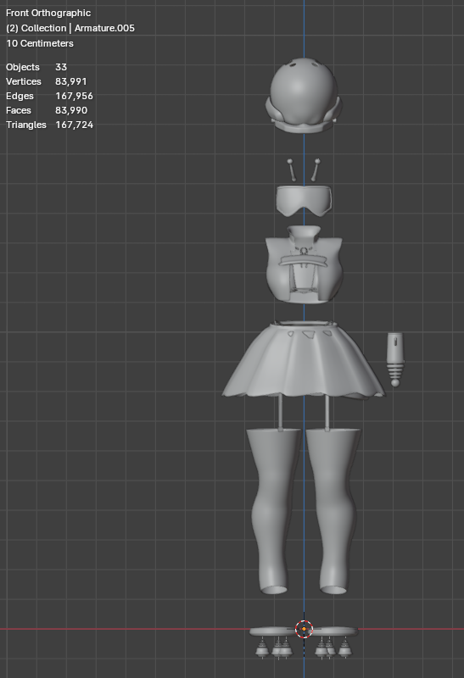The image size is (464, 678).
Task: Click the Vertices count statistic
Action: click(x=47, y=81)
